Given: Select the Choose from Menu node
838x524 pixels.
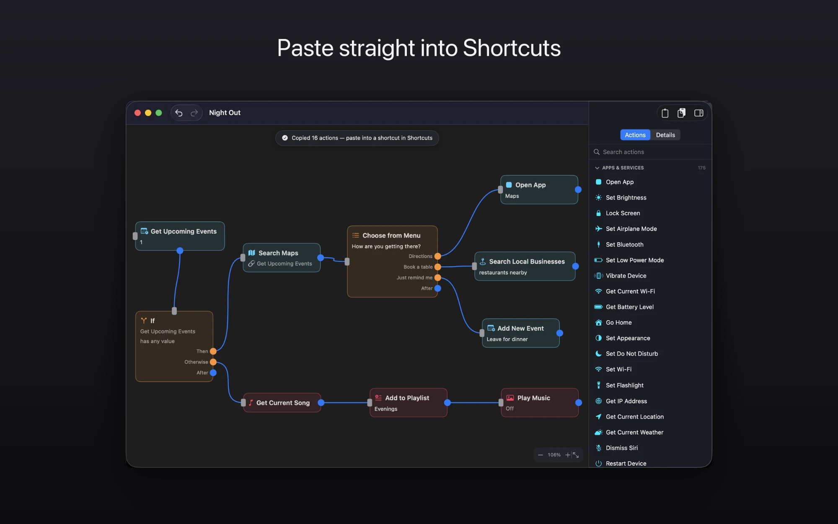Looking at the screenshot, I should coord(392,262).
